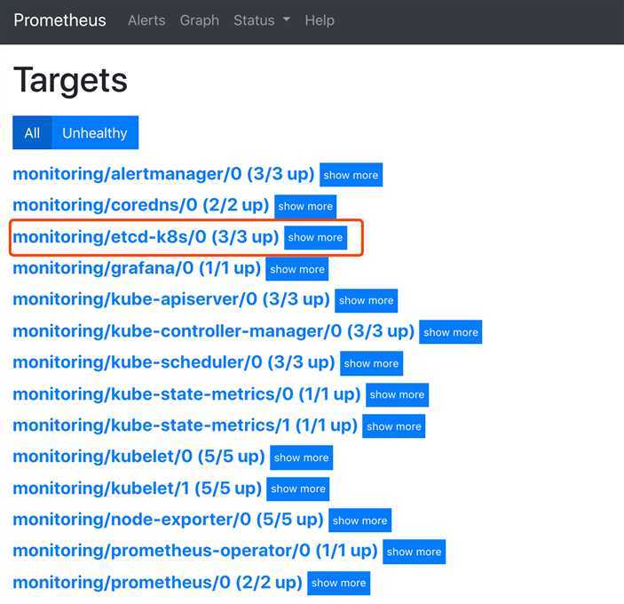This screenshot has height=604, width=624.
Task: Filter targets by Unhealthy
Action: coord(95,132)
